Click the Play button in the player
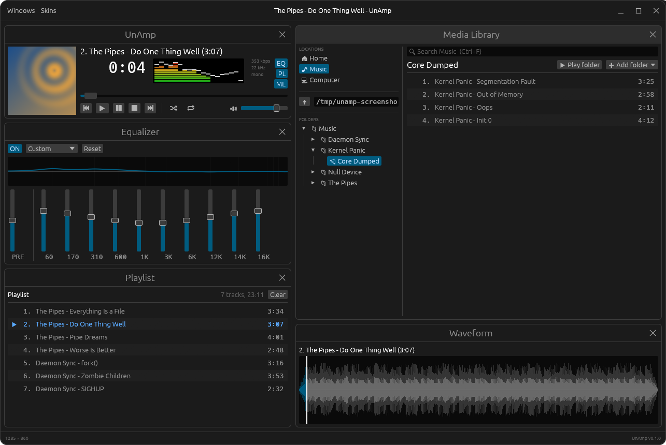 tap(102, 108)
